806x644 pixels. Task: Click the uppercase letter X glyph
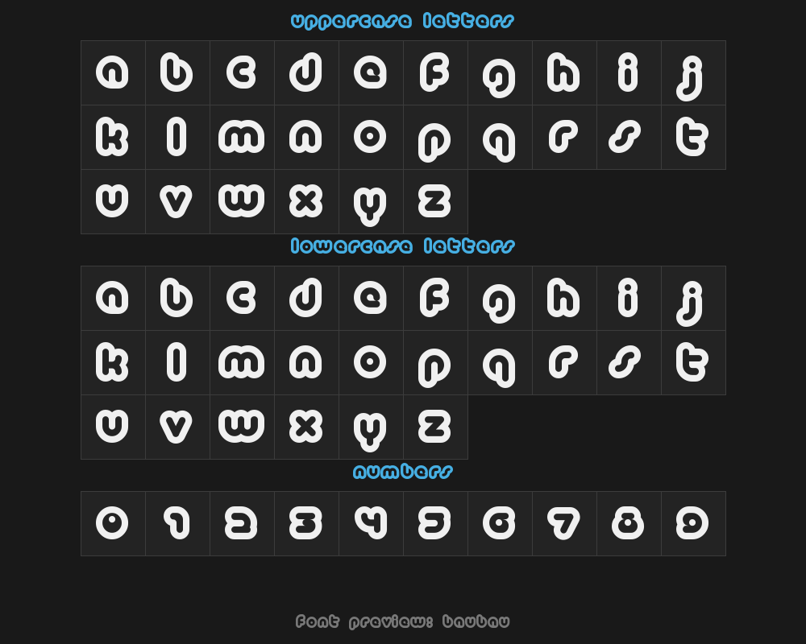(x=307, y=202)
